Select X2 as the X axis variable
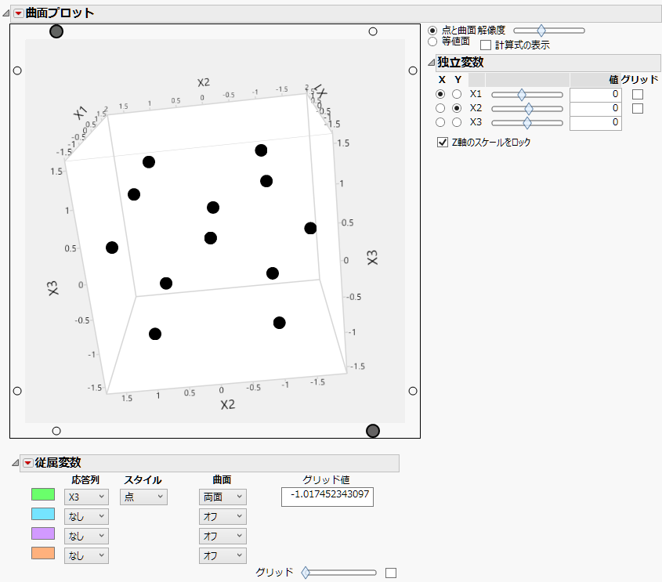This screenshot has width=662, height=582. 440,108
